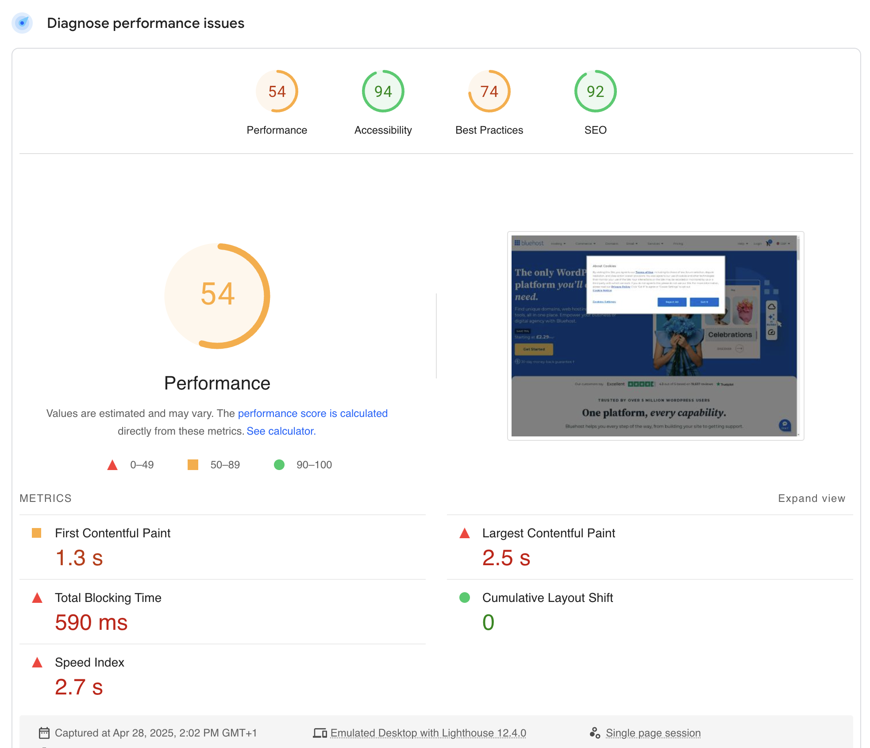Image resolution: width=870 pixels, height=748 pixels.
Task: Click the red triangle 0–49 legend icon
Action: tap(112, 465)
